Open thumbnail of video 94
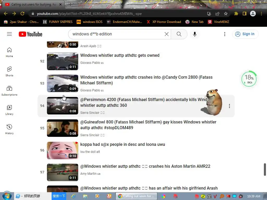Screen dimensions: 267x200 [63, 106]
